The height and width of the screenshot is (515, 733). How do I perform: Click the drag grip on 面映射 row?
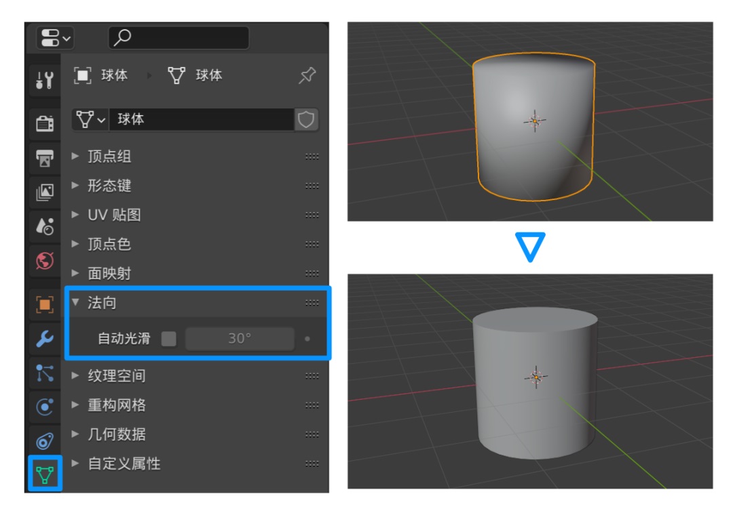click(x=312, y=274)
